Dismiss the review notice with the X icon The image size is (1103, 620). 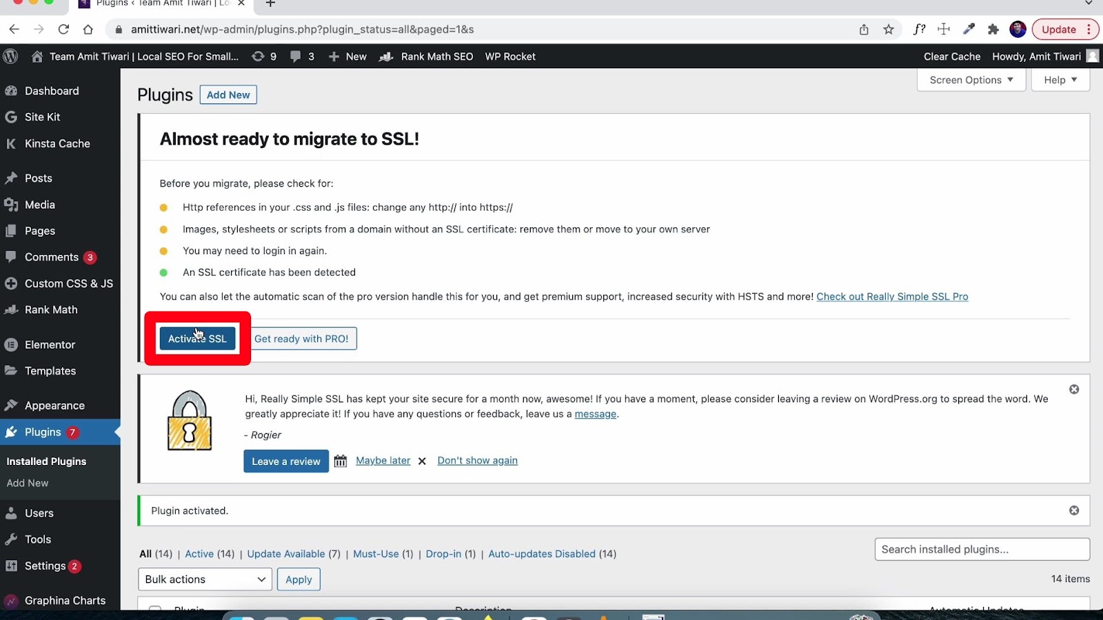click(1074, 389)
